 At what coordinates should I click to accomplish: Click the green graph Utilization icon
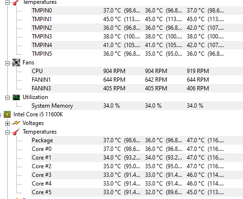tap(16, 97)
